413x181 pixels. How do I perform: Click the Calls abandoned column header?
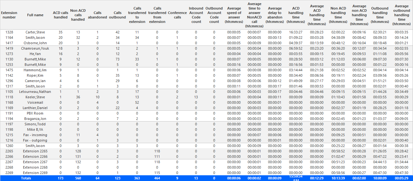click(97, 15)
